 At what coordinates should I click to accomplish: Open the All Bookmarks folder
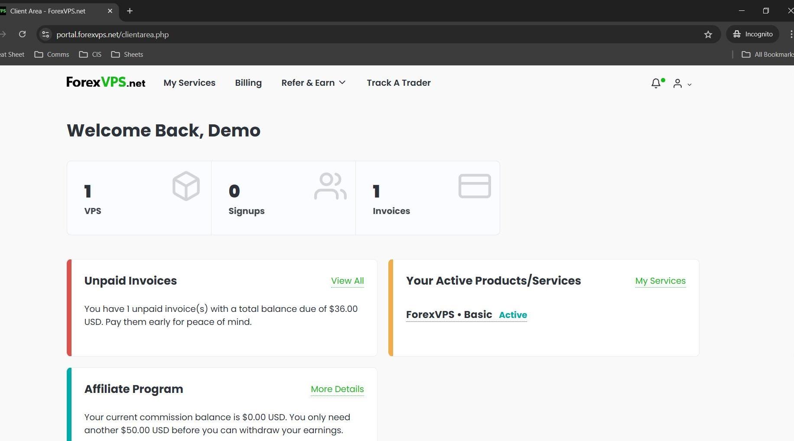768,55
